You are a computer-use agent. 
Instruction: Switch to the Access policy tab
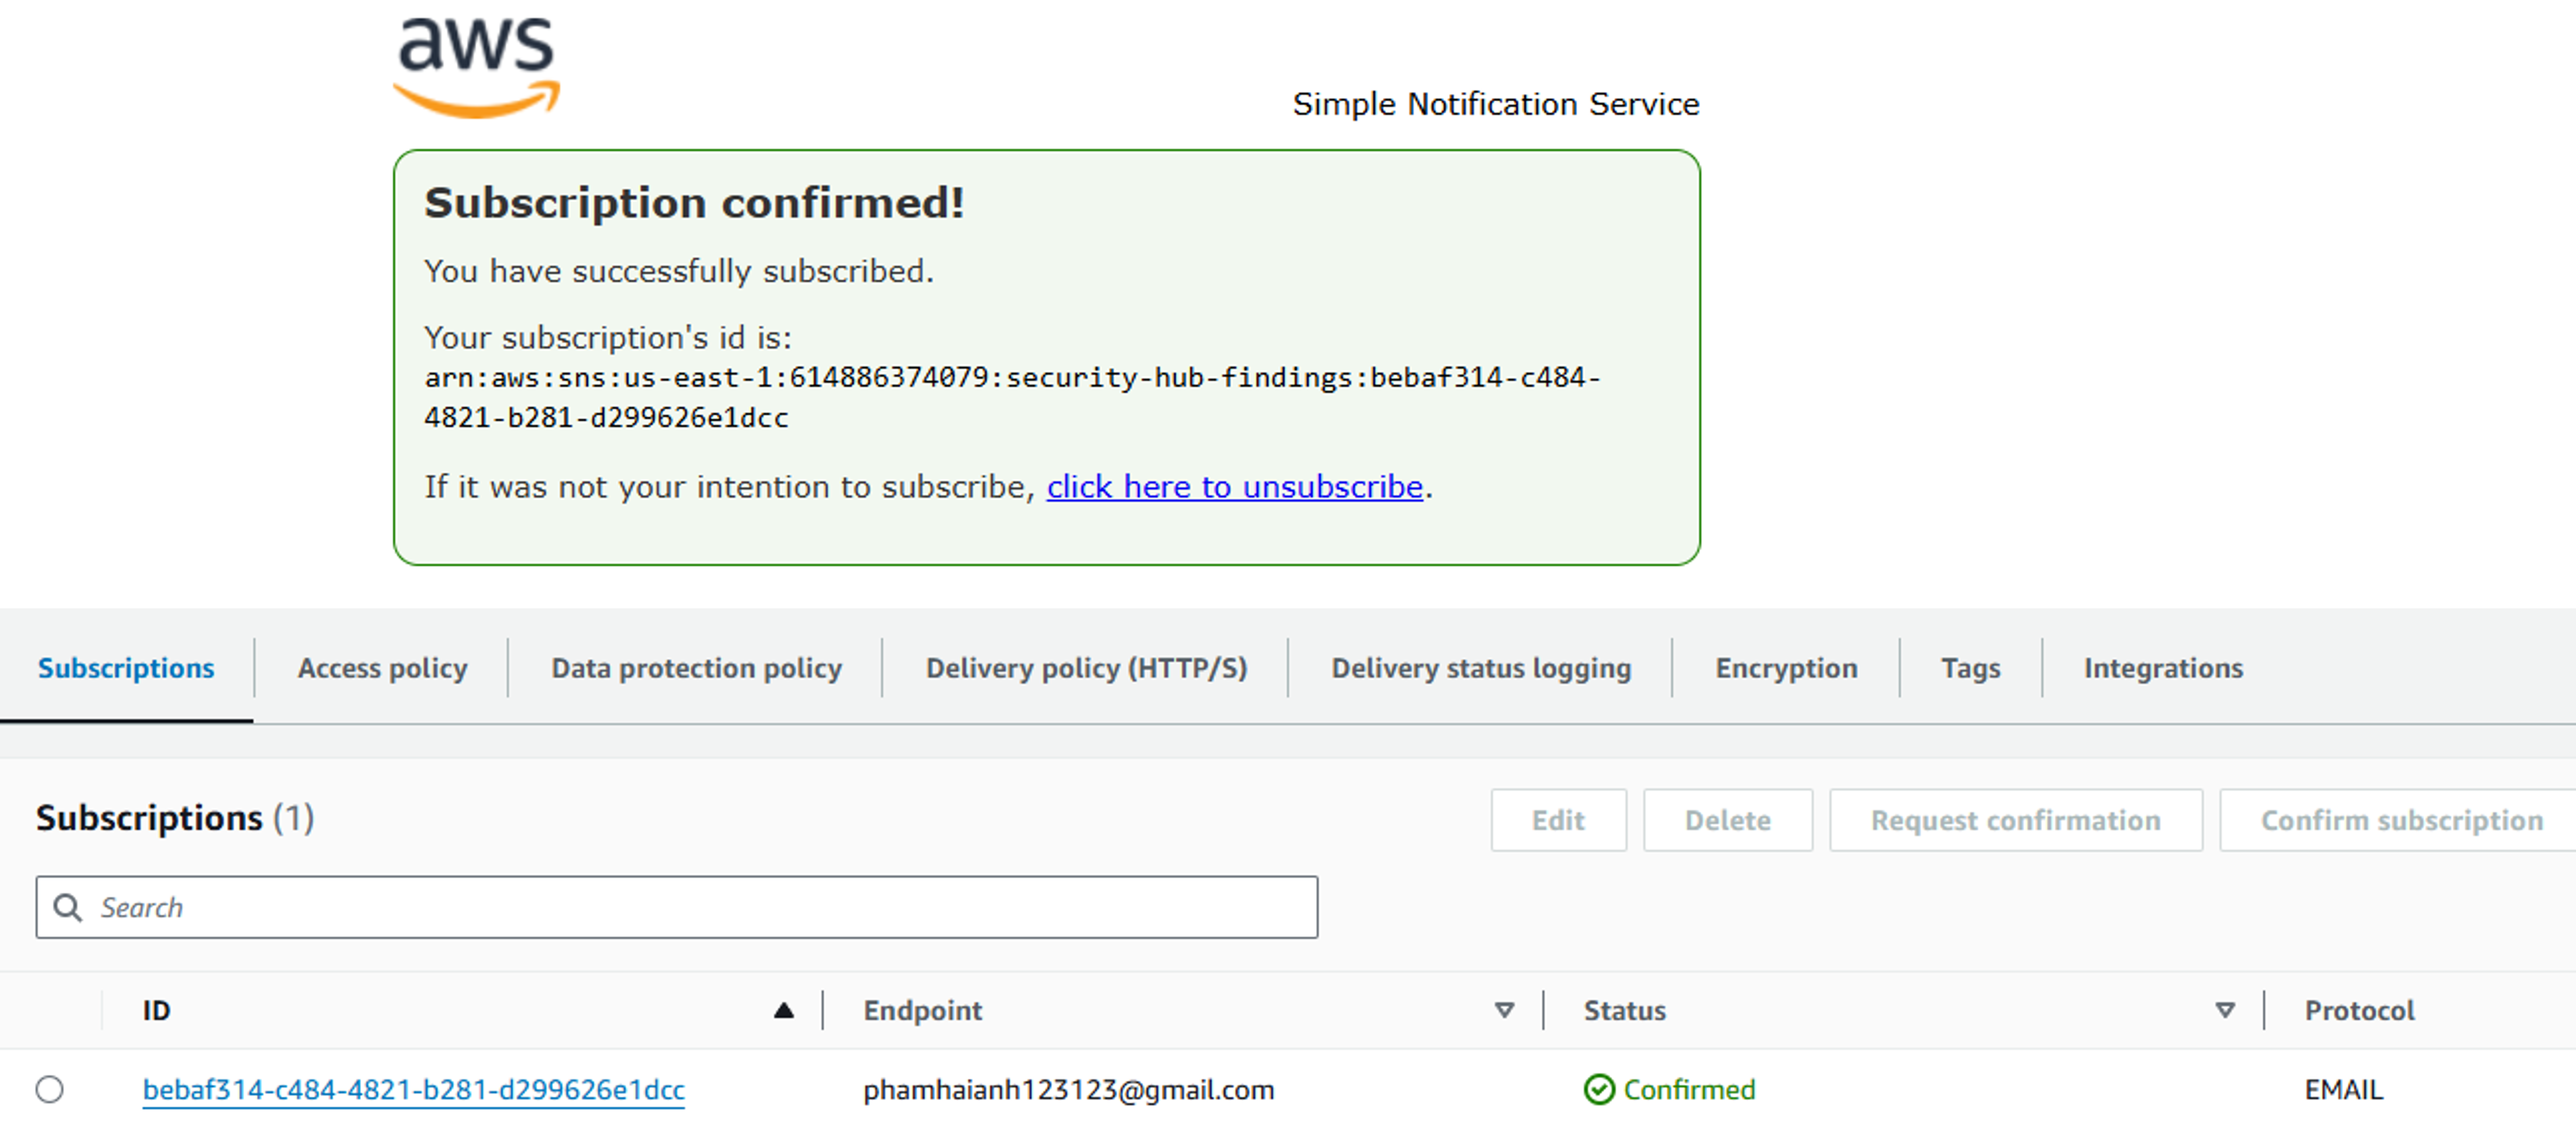tap(382, 668)
